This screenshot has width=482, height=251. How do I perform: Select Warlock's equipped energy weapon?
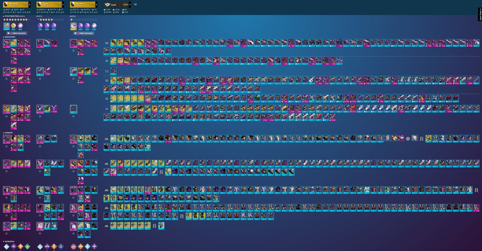coord(6,71)
